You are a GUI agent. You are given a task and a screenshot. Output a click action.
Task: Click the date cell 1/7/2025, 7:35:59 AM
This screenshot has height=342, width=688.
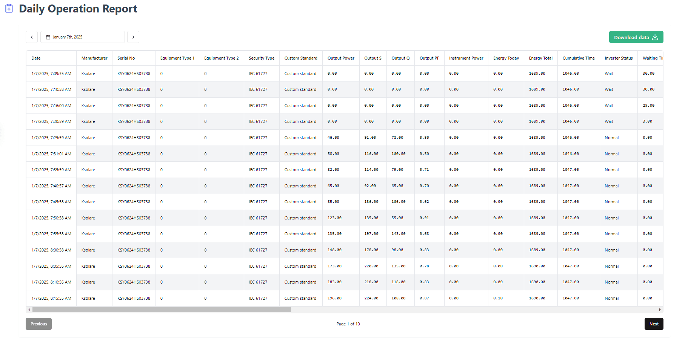point(51,170)
